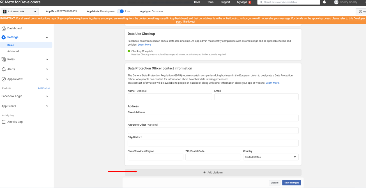Open the E2E tests app selector
The width and height of the screenshot is (366, 188).
(20, 11)
